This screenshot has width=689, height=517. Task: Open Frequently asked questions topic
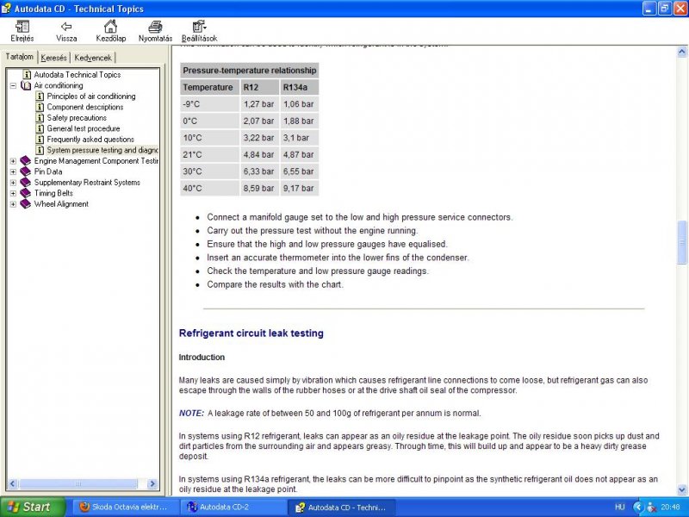click(x=90, y=139)
